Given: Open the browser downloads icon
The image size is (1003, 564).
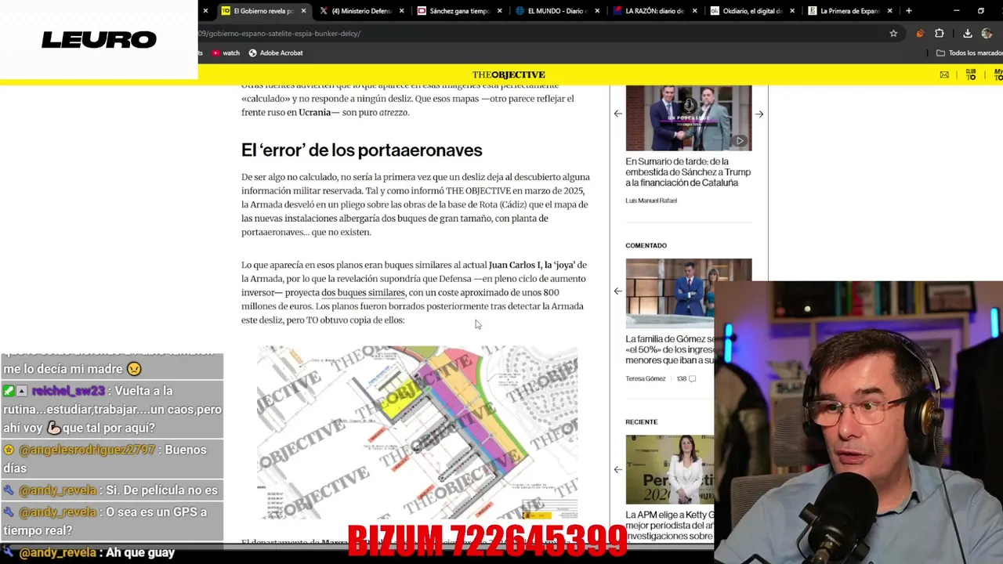Looking at the screenshot, I should coord(968,34).
